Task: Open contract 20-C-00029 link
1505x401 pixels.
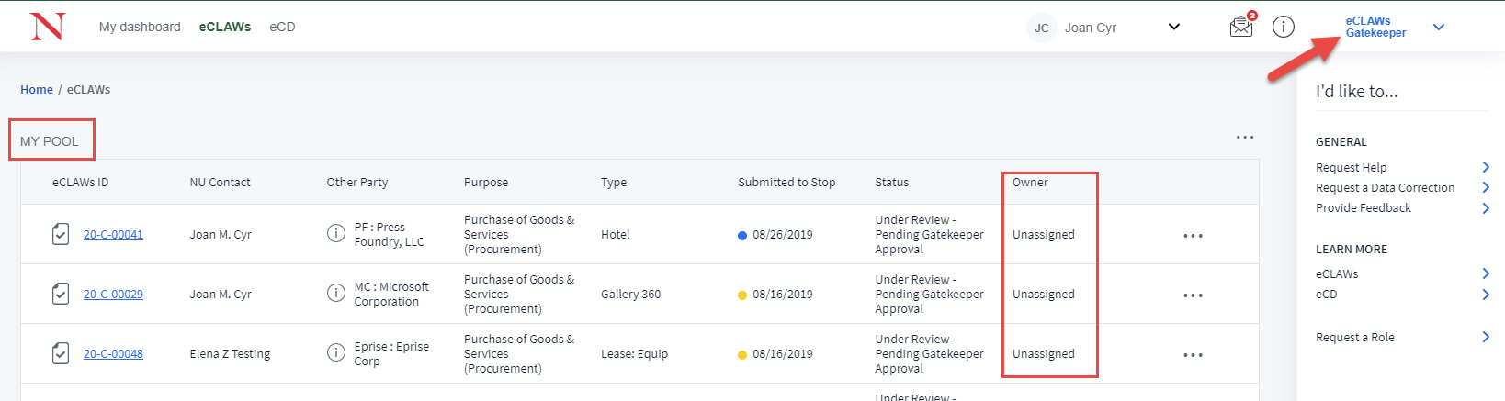Action: coord(113,294)
